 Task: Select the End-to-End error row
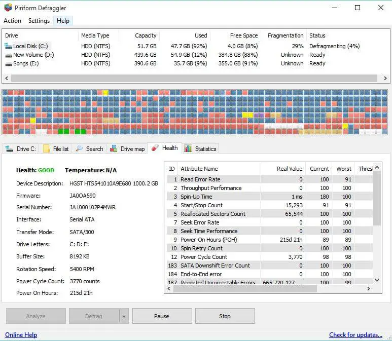click(x=269, y=274)
